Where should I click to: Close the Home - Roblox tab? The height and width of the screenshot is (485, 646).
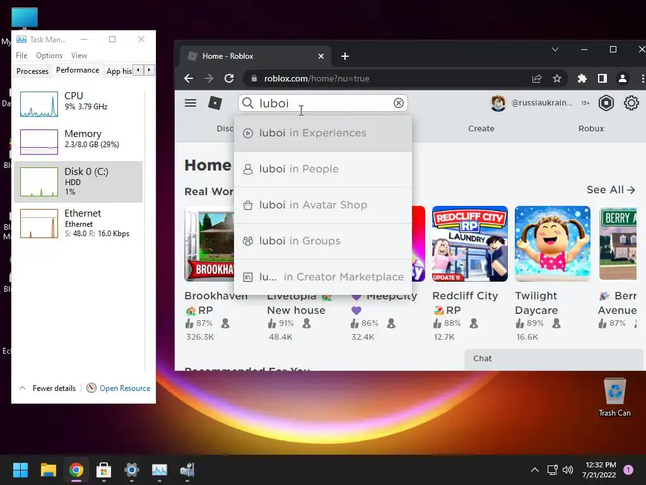click(321, 56)
